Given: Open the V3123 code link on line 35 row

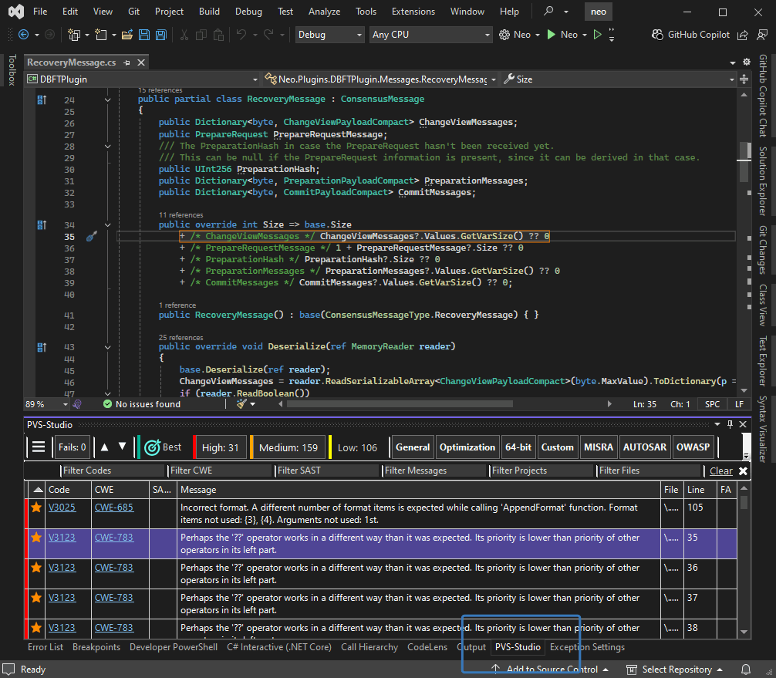Looking at the screenshot, I should point(62,537).
